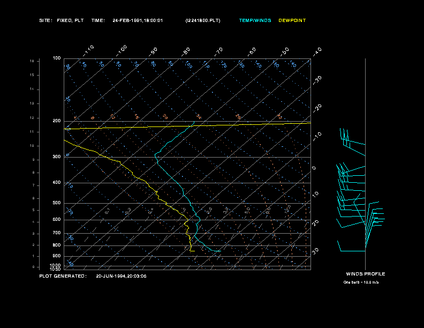
Task: Click the -80 temperature axis label
Action: point(186,51)
